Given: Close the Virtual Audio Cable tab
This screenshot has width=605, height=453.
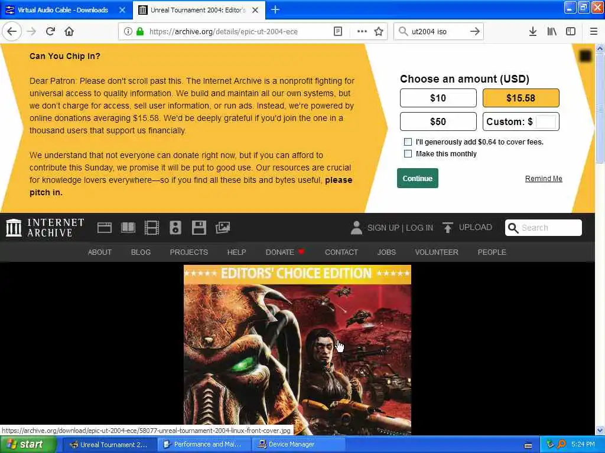Looking at the screenshot, I should pyautogui.click(x=122, y=10).
